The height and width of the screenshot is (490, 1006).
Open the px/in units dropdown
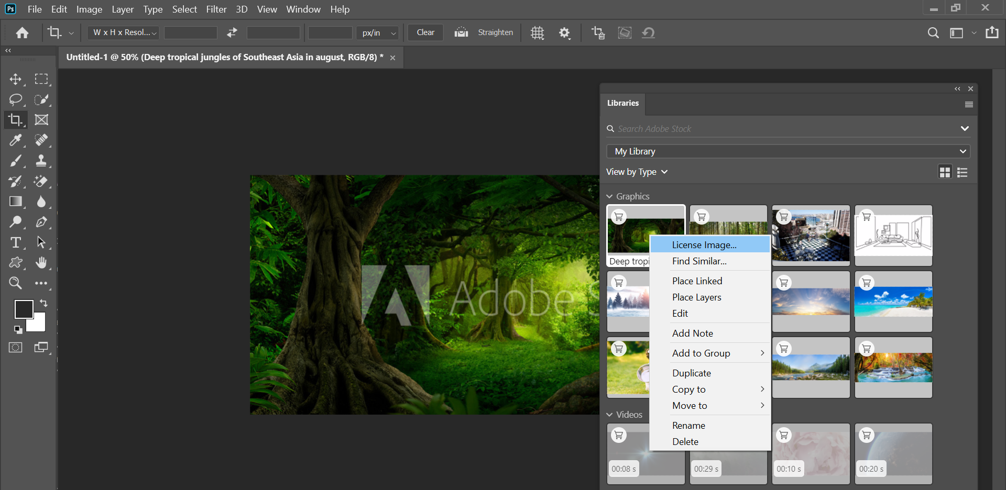(377, 32)
